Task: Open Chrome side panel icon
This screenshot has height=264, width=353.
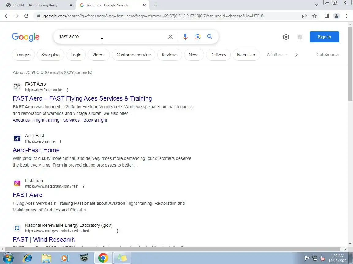Action: click(326, 16)
